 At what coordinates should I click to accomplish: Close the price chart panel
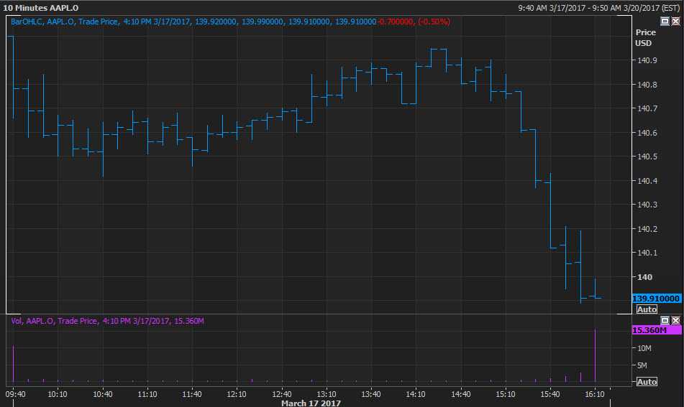point(675,22)
